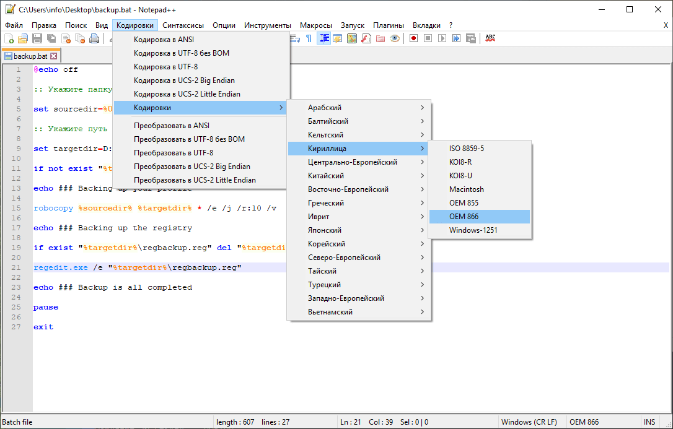Create a new file
Image resolution: width=673 pixels, height=429 pixels.
[x=9, y=38]
